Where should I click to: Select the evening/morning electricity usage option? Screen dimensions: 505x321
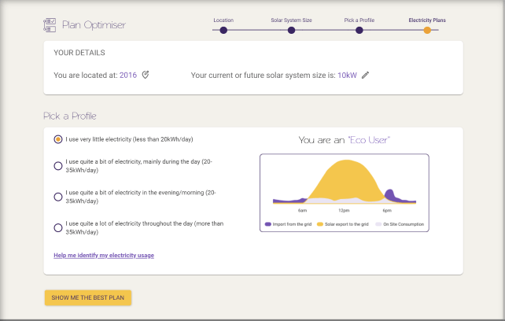pyautogui.click(x=58, y=197)
